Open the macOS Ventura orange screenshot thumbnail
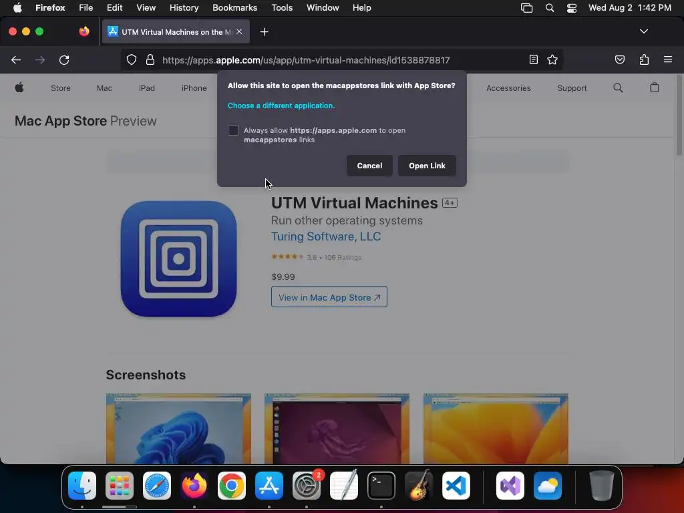 [496, 428]
